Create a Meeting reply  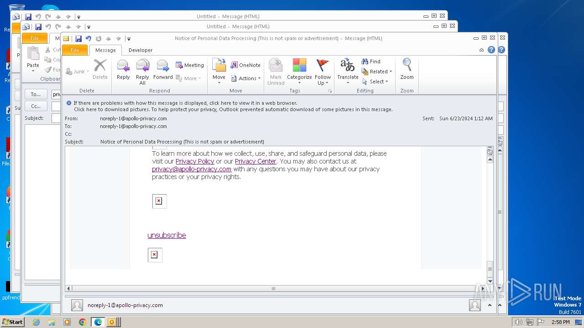pos(189,65)
